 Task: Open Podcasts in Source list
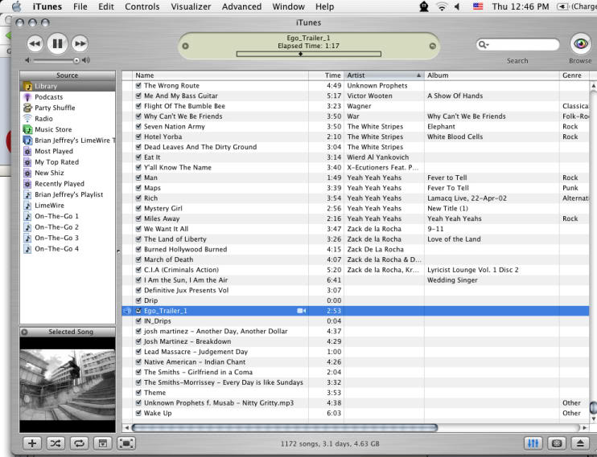(68, 97)
